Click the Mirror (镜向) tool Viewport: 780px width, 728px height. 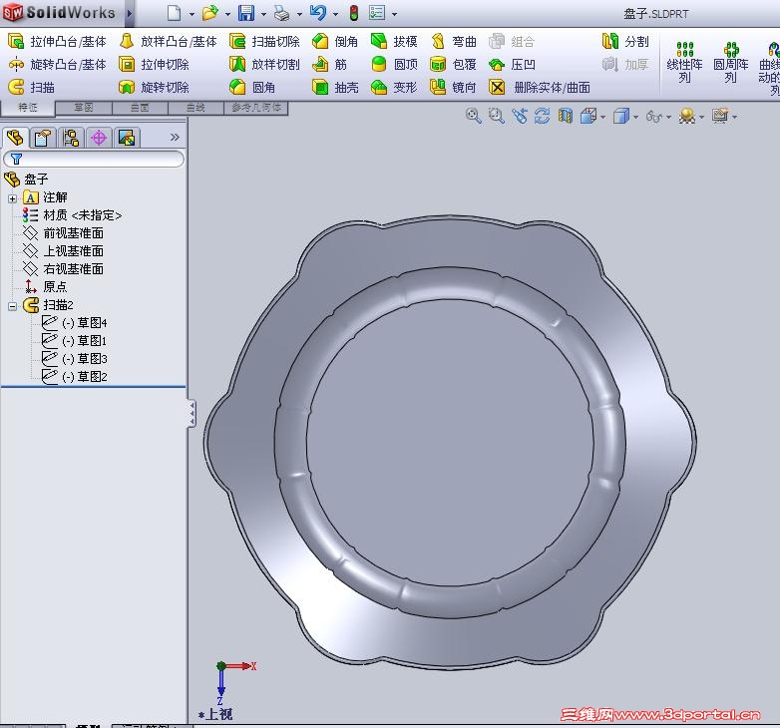(x=453, y=87)
